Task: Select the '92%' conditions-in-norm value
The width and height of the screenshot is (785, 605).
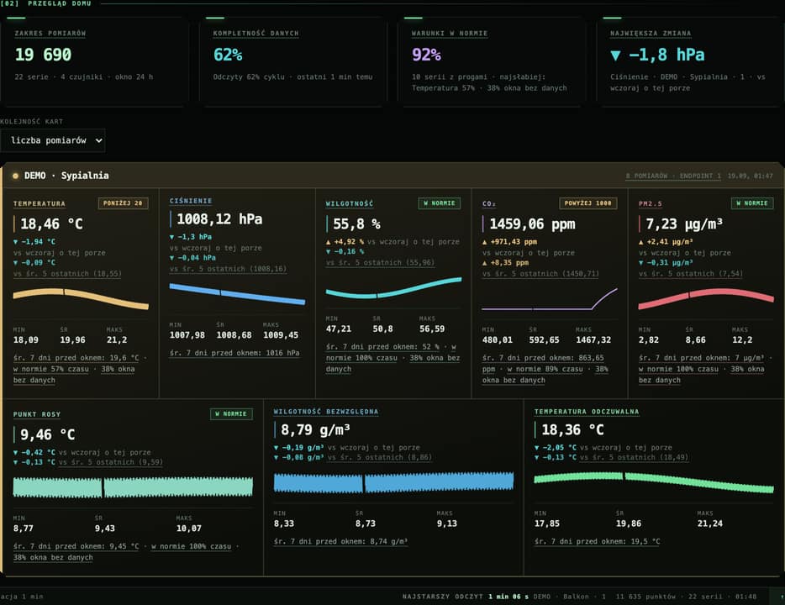Action: (x=426, y=55)
